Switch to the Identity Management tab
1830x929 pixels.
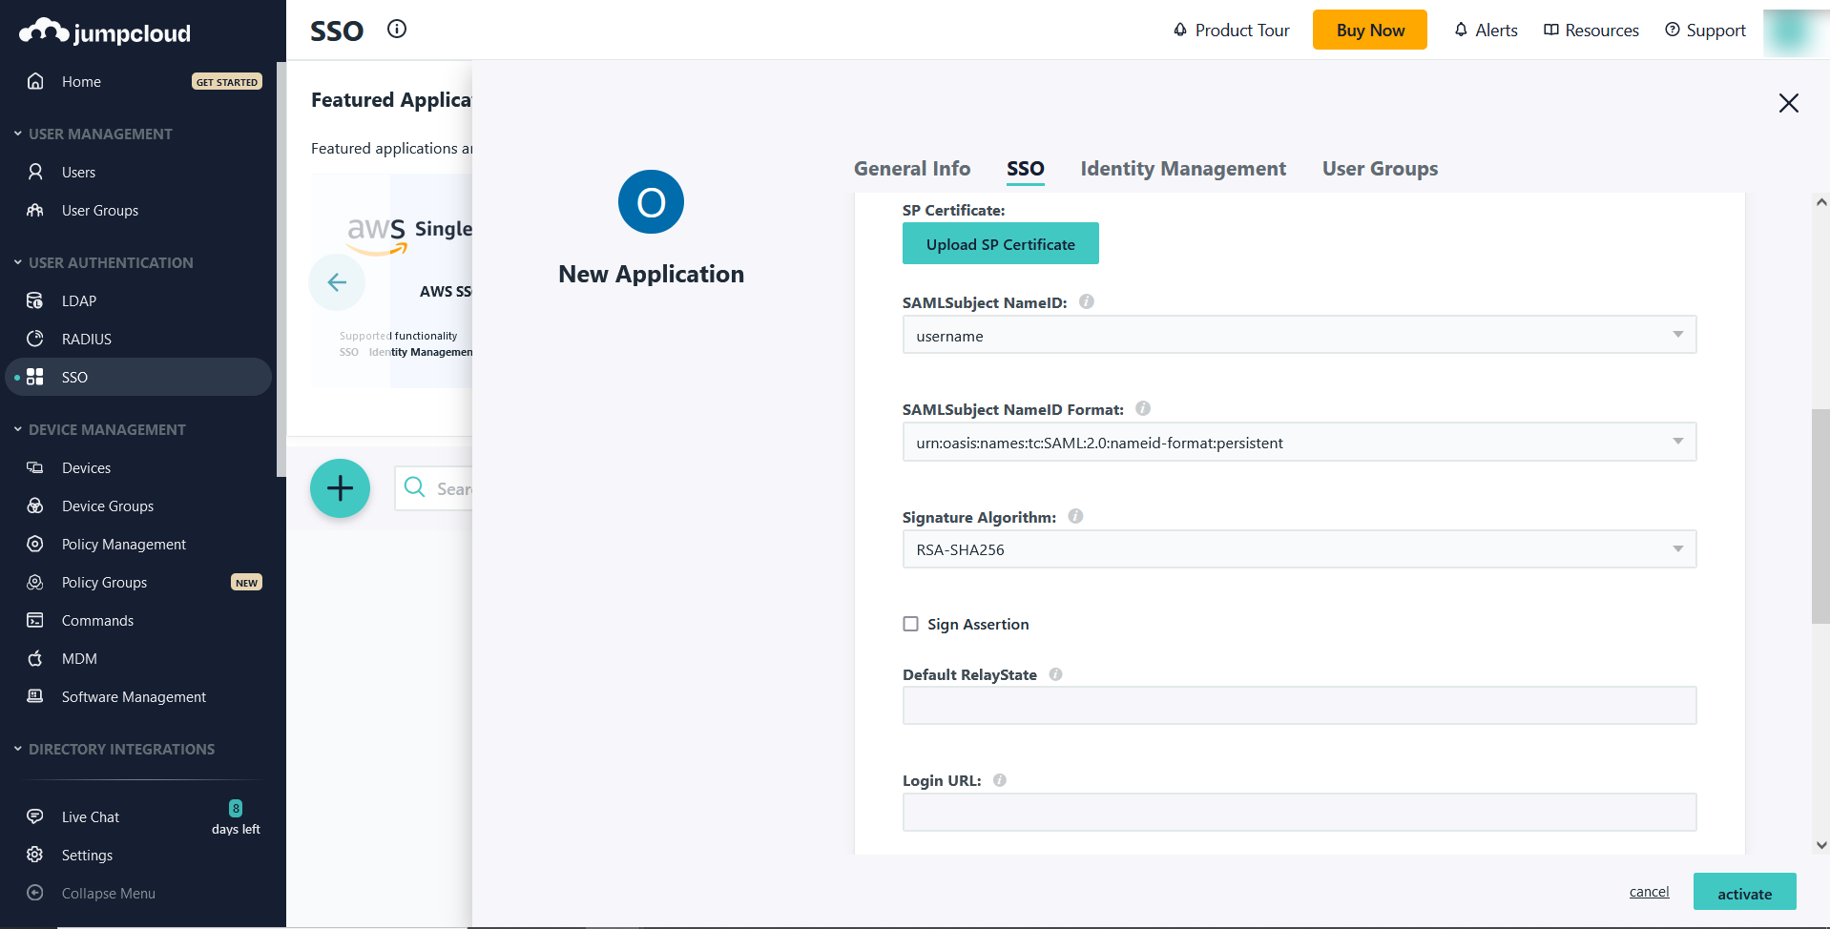1183,169
